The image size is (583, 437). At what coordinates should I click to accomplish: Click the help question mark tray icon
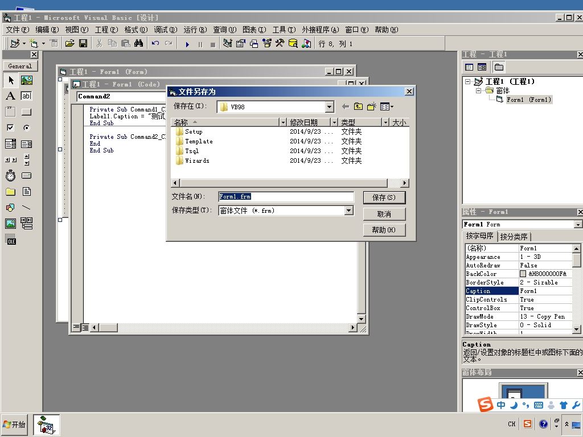tap(543, 424)
